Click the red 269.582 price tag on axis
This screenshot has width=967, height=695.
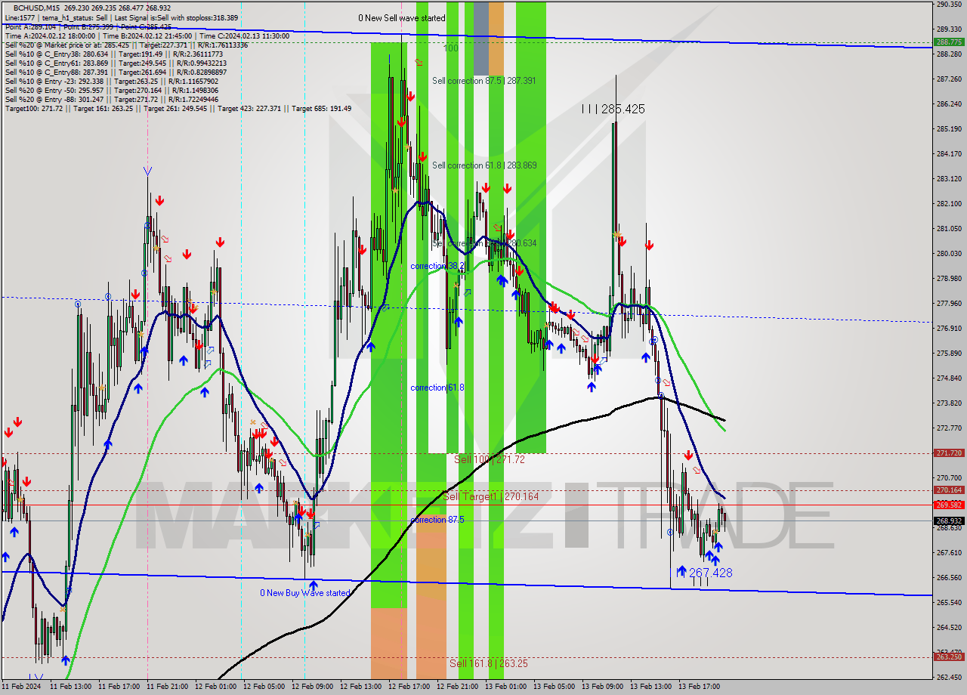[949, 505]
